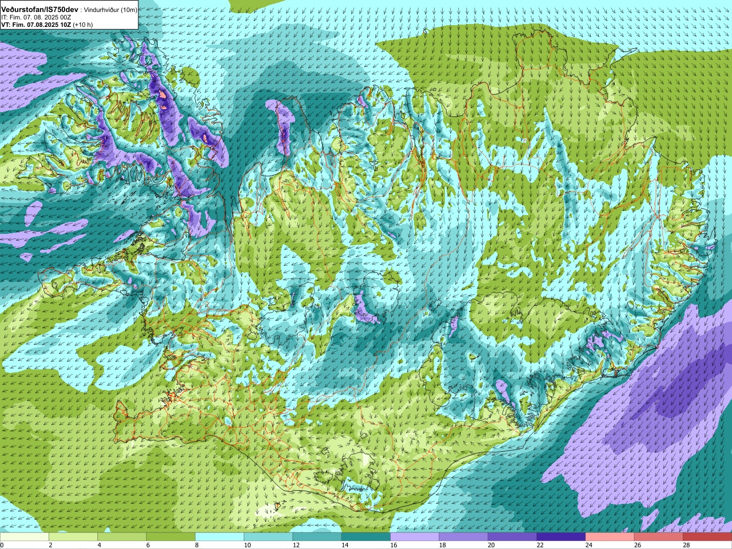
Task: Click the legend scale label 10
Action: pos(248,545)
